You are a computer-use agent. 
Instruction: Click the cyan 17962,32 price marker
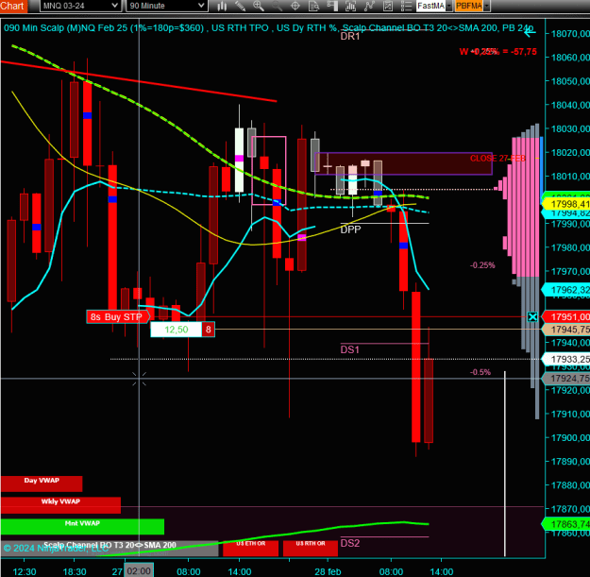point(566,290)
